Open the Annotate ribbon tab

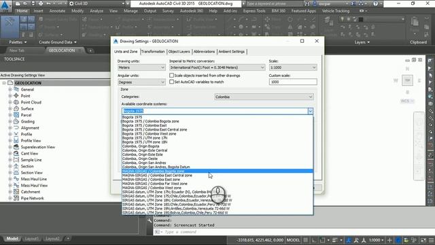pos(57,11)
